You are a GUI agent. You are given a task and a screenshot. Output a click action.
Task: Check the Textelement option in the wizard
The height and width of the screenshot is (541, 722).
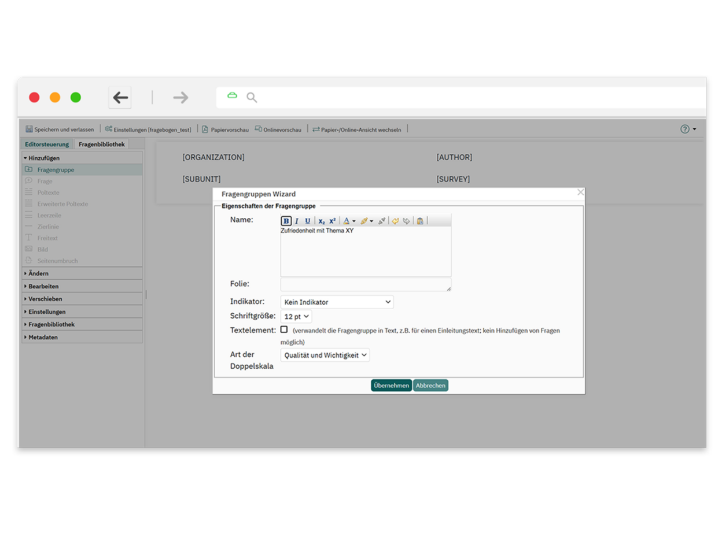(x=284, y=329)
